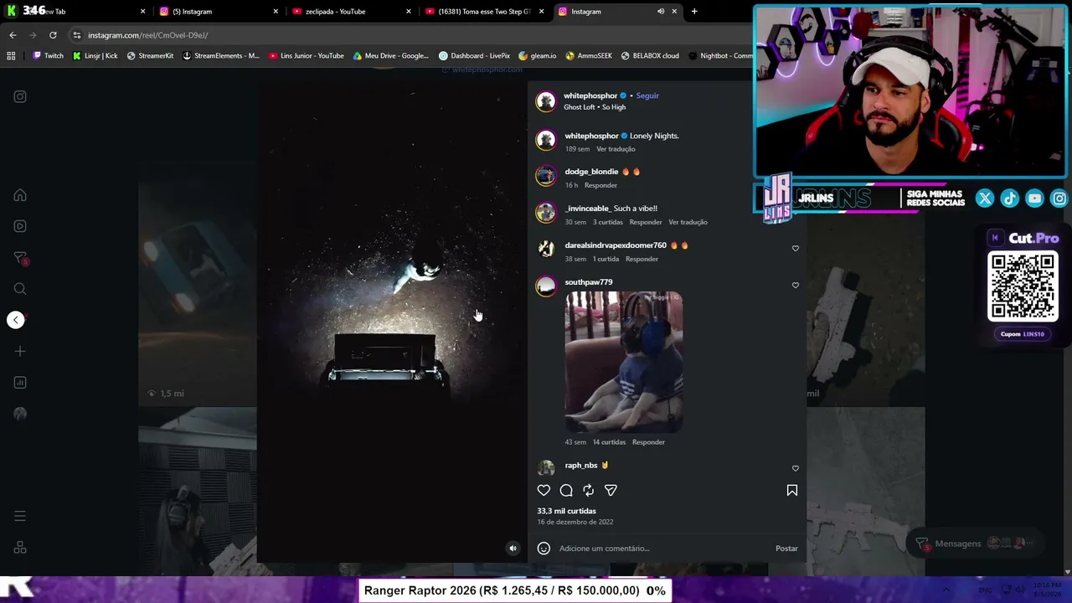Save the post with bookmark icon
The width and height of the screenshot is (1072, 603).
pyautogui.click(x=792, y=491)
